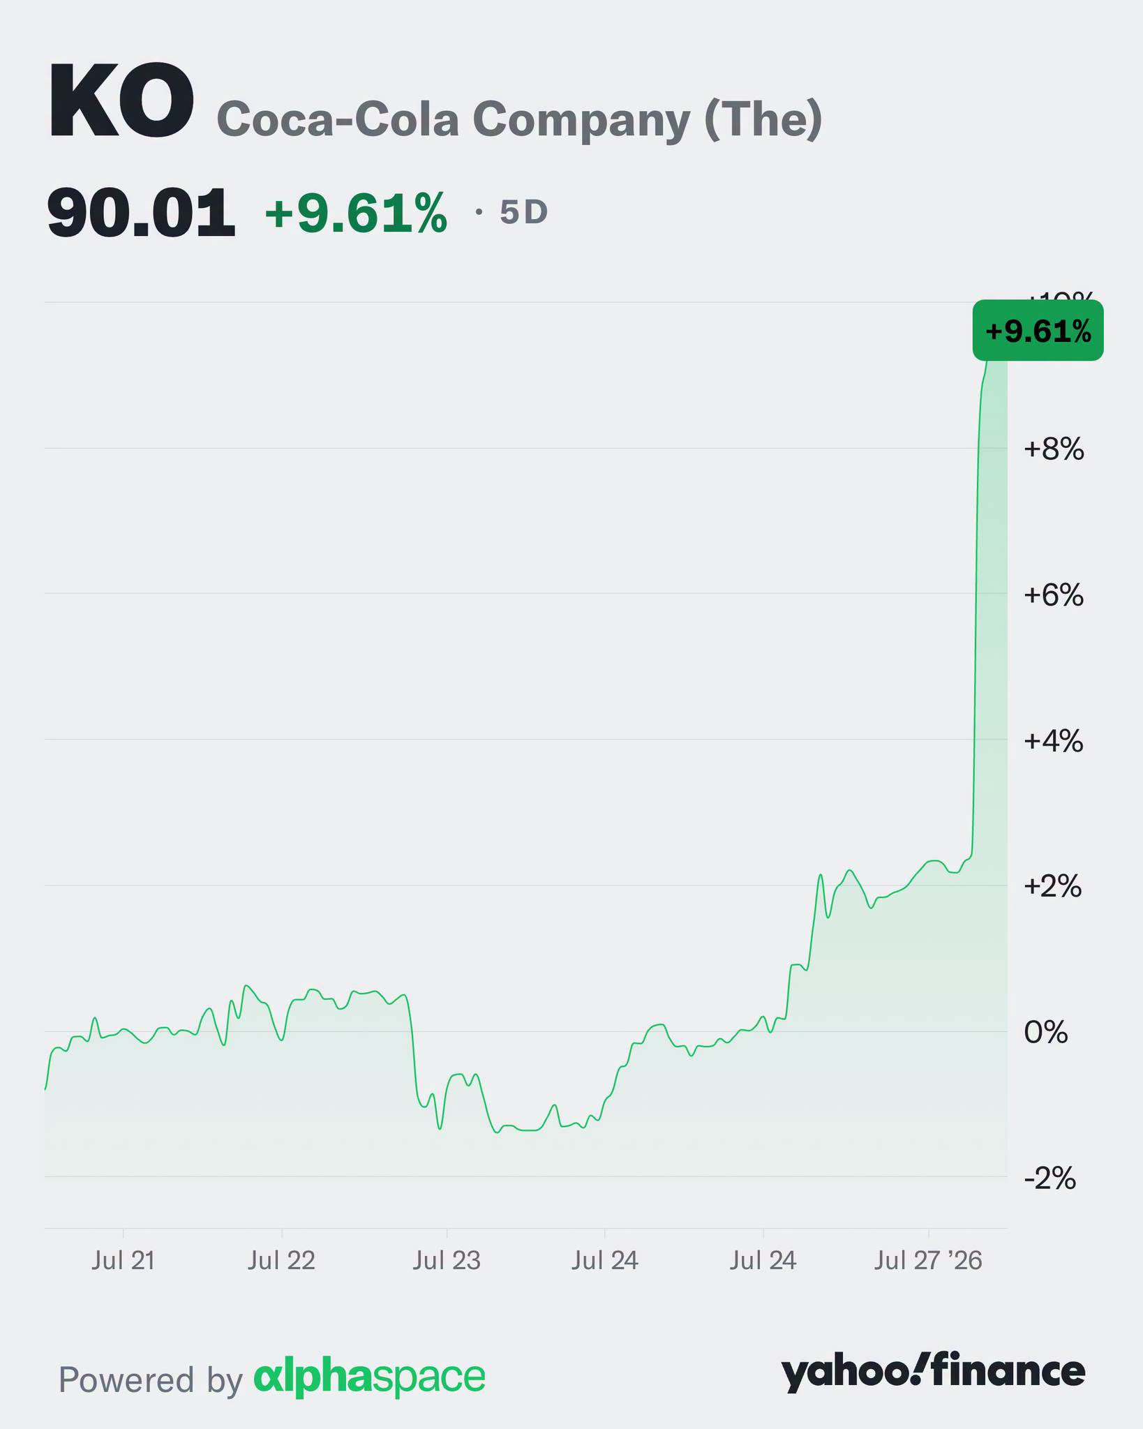This screenshot has width=1143, height=1429.
Task: Click the 0% axis label
Action: 1046,1032
